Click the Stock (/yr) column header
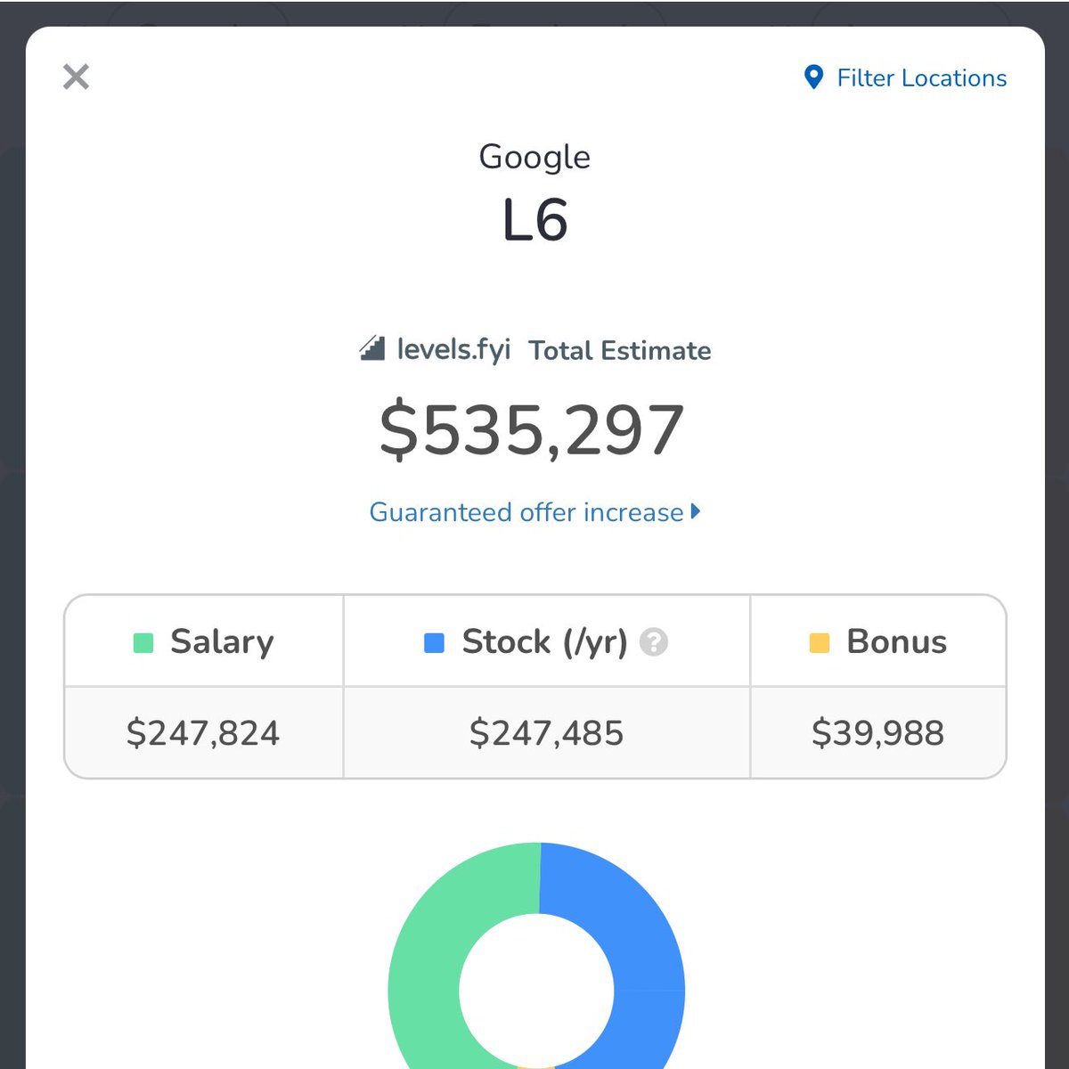The image size is (1069, 1069). 547,641
